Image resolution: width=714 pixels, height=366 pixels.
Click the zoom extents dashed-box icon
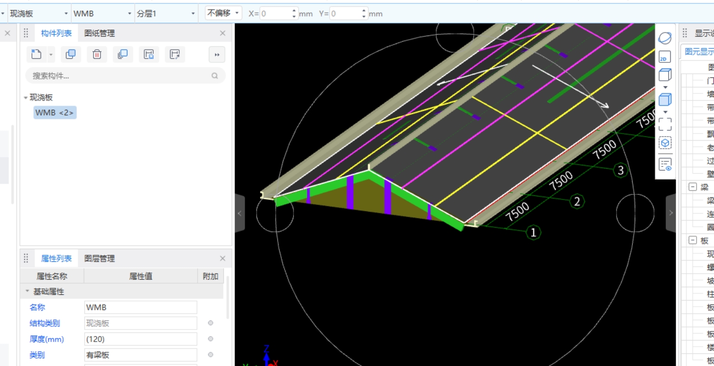665,124
